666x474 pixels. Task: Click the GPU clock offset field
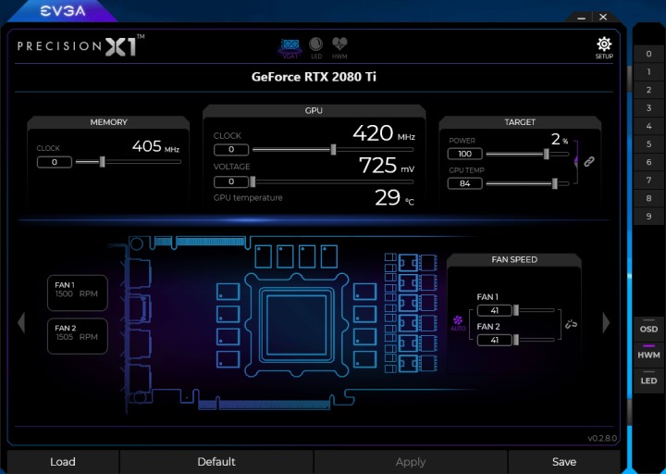(231, 149)
